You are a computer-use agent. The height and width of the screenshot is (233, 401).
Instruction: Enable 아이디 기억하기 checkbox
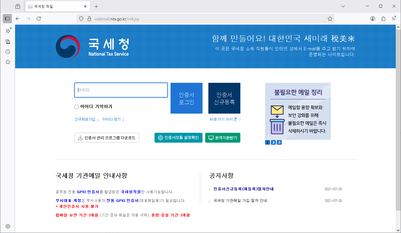tap(77, 107)
